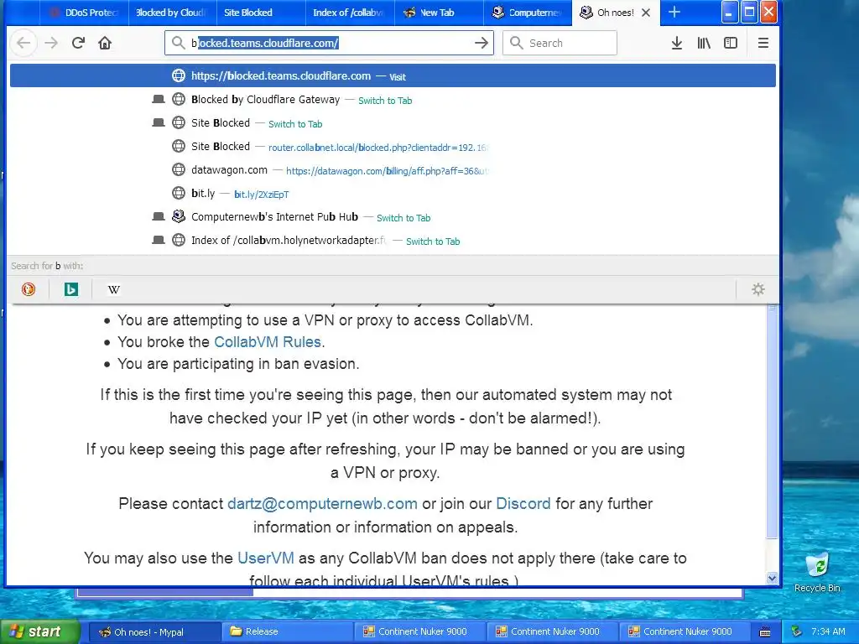The width and height of the screenshot is (859, 644).
Task: Select first Continent Nuker 9000 taskbar button
Action: (x=419, y=632)
